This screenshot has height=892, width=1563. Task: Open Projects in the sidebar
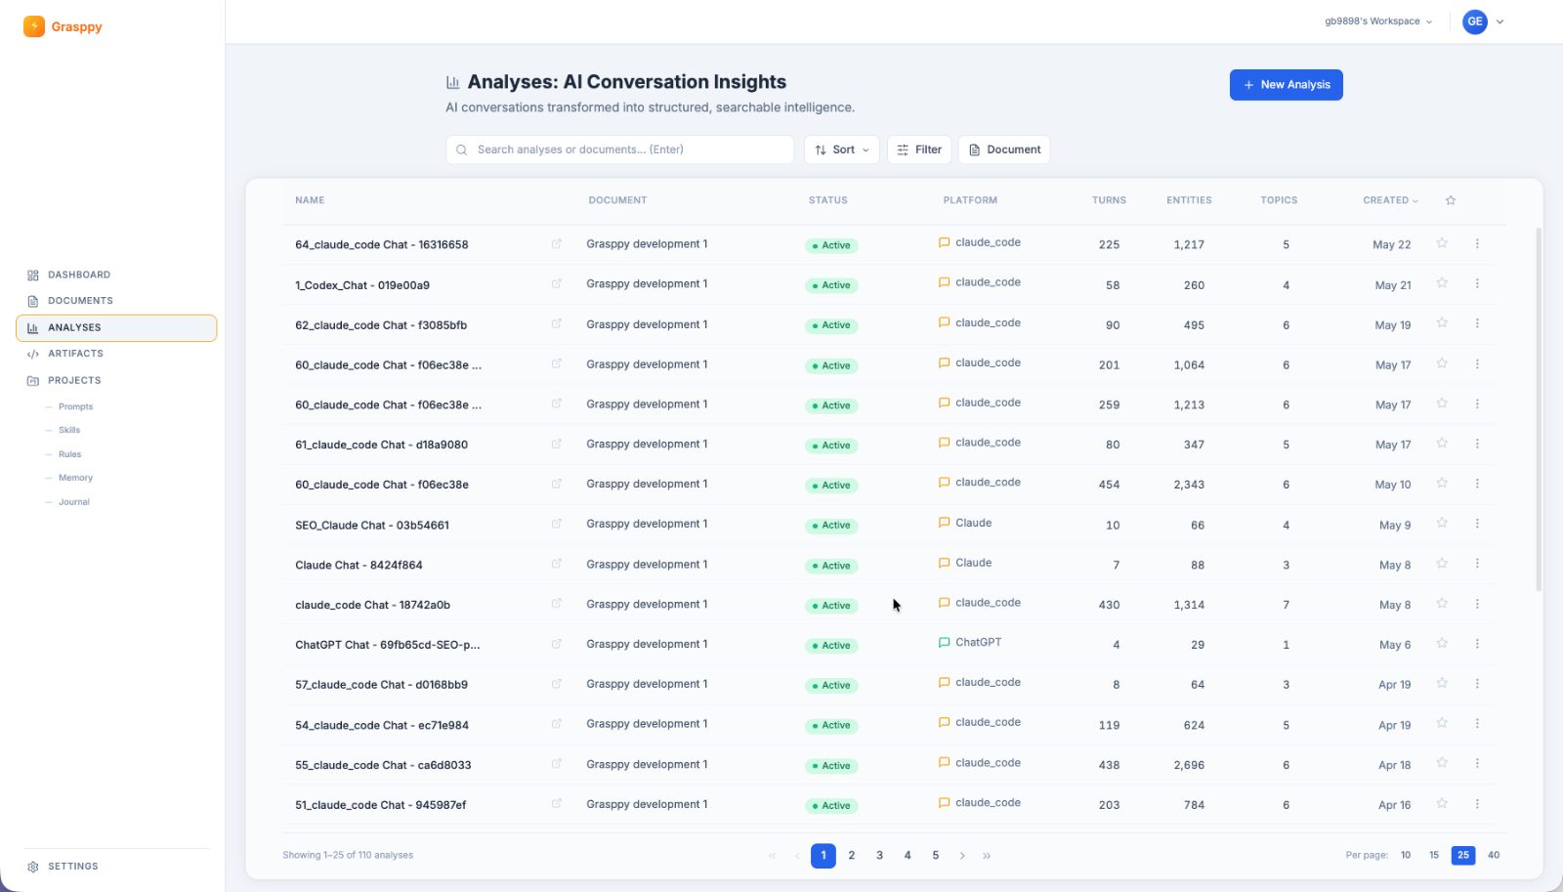(x=116, y=381)
